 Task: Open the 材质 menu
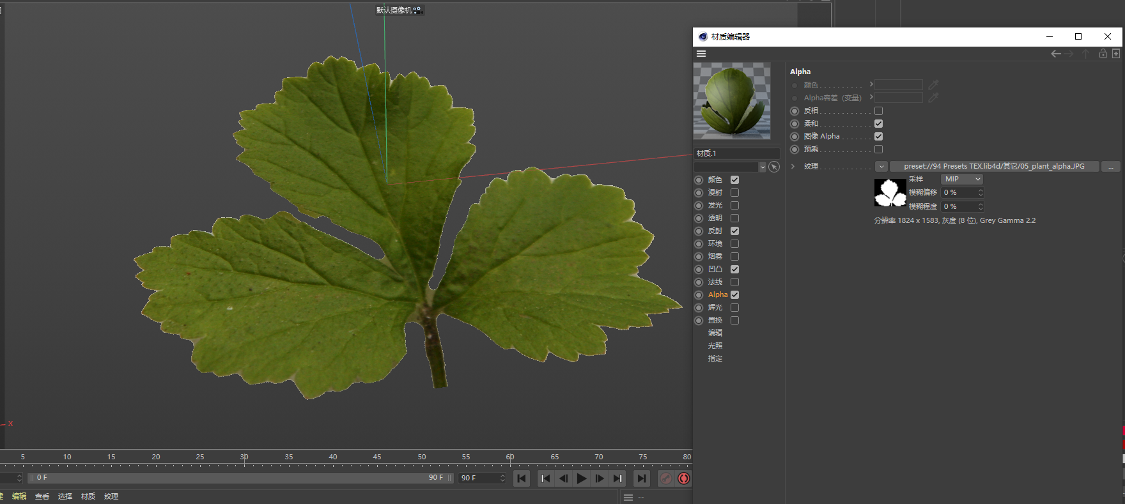tap(88, 496)
